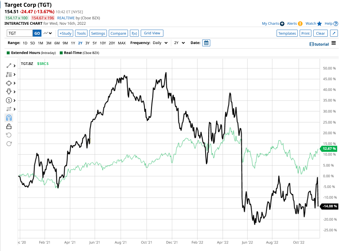The width and height of the screenshot is (348, 251).
Task: Open the f(x) expression button
Action: [134, 33]
